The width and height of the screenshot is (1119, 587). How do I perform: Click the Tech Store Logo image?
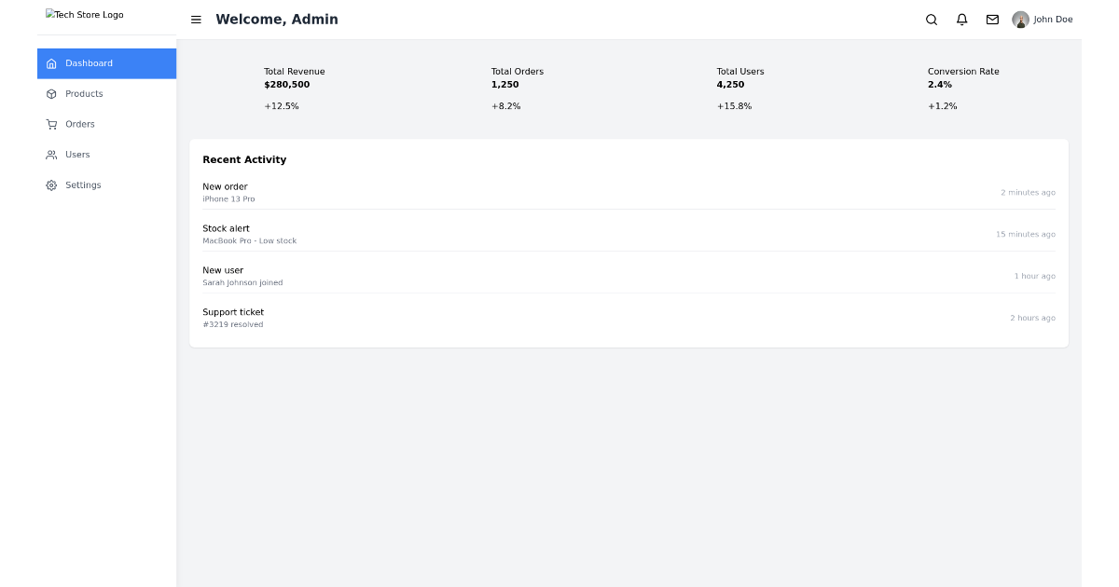[x=85, y=15]
